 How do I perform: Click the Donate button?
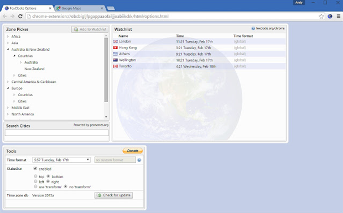coord(133,151)
